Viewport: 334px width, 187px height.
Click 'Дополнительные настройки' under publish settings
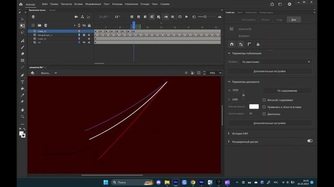pos(269,71)
